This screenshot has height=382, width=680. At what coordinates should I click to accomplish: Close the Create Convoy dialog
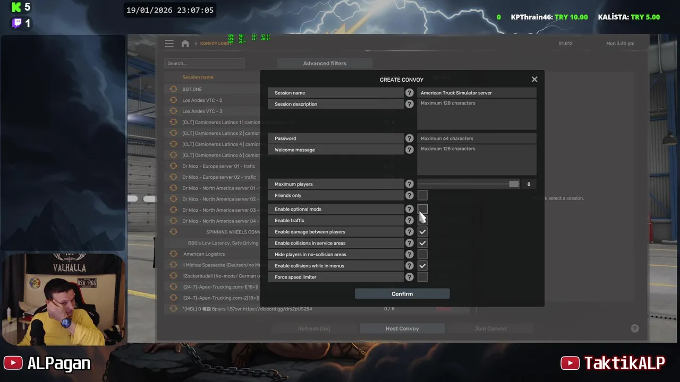coord(534,79)
